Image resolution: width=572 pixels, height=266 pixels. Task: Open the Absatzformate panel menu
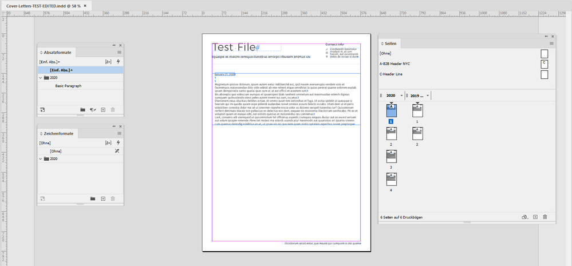(119, 53)
